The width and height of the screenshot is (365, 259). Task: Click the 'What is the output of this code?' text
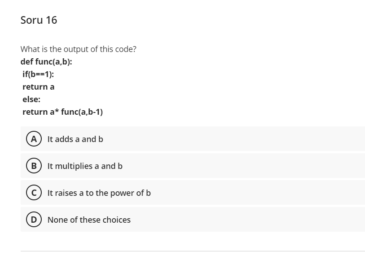tap(78, 49)
